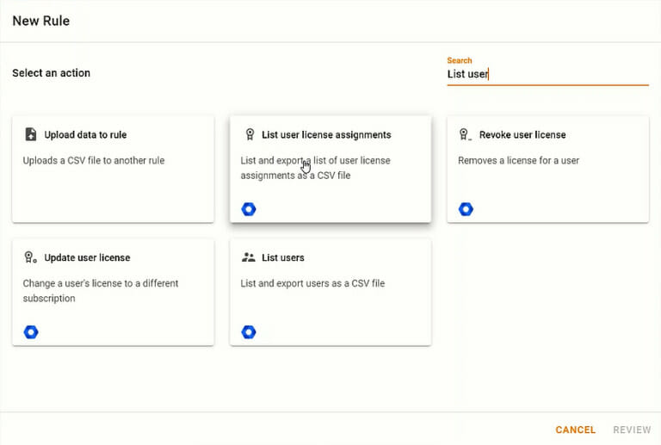Click blue hexagon under List user license assignments

pos(249,209)
